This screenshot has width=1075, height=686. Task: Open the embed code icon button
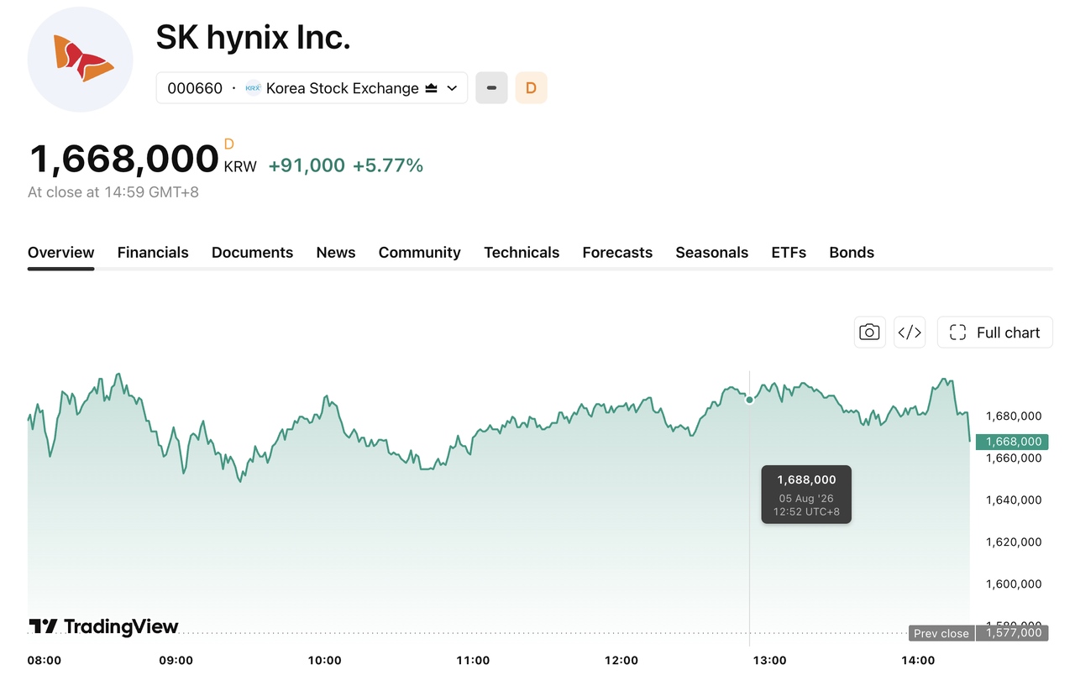coord(910,333)
